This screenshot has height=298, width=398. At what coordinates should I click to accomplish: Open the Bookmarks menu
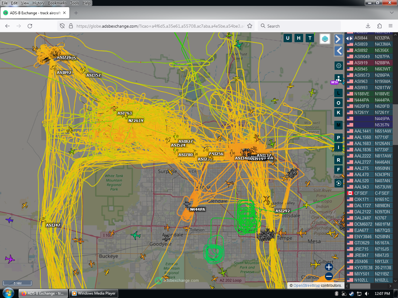(57, 3)
